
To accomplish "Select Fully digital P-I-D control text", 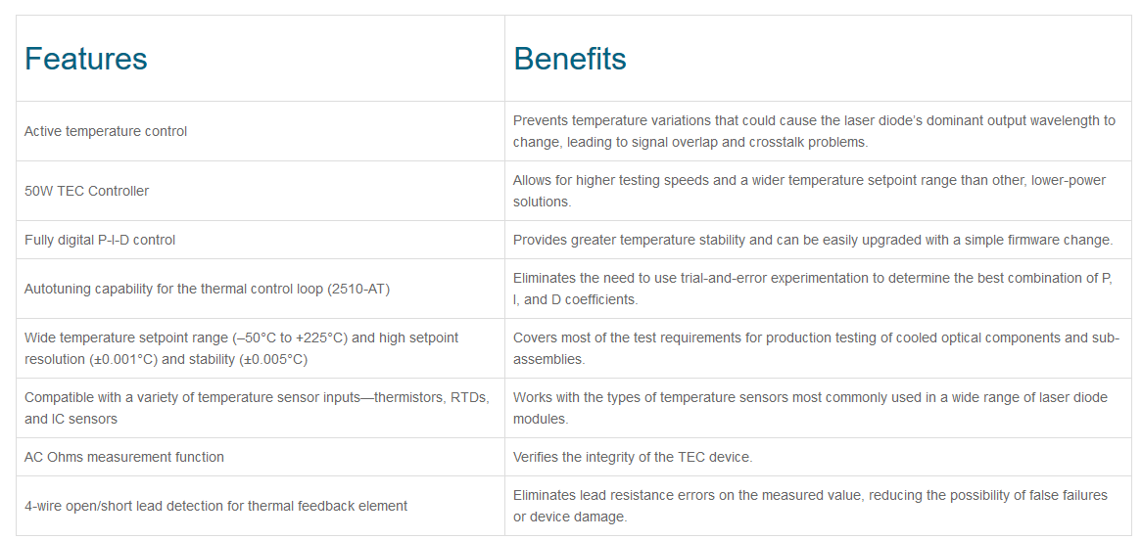I will tap(100, 240).
